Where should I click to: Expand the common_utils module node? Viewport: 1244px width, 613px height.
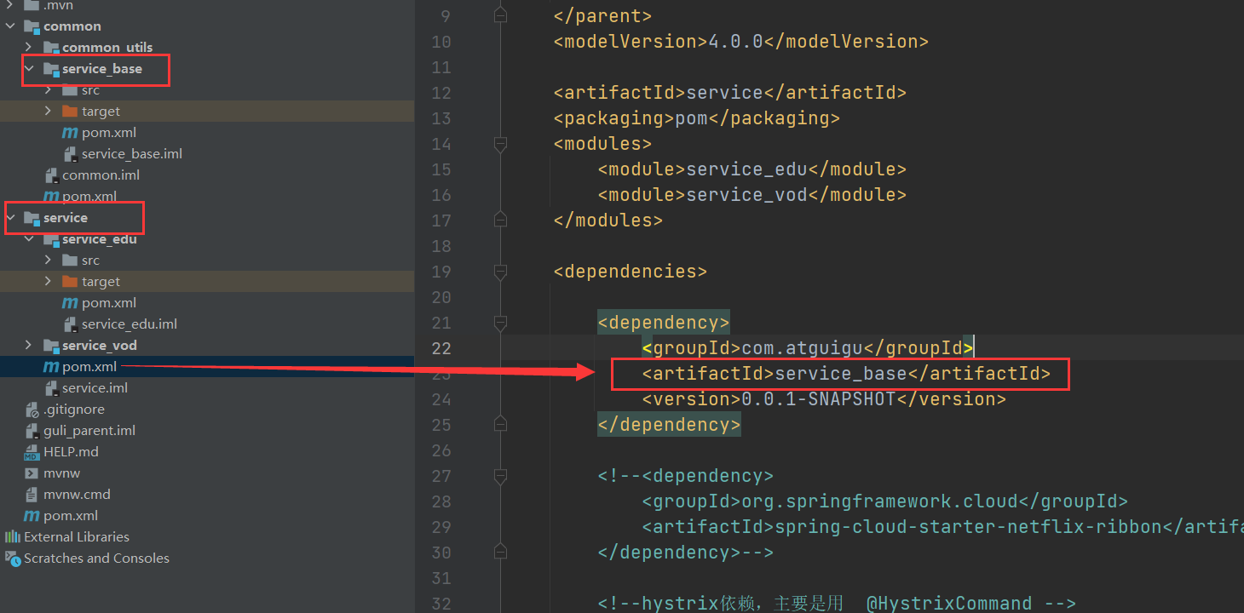click(28, 48)
